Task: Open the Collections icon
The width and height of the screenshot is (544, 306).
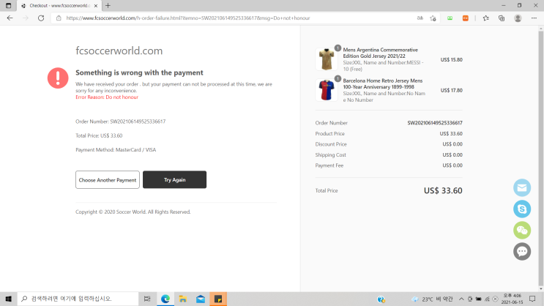Action: pyautogui.click(x=502, y=18)
